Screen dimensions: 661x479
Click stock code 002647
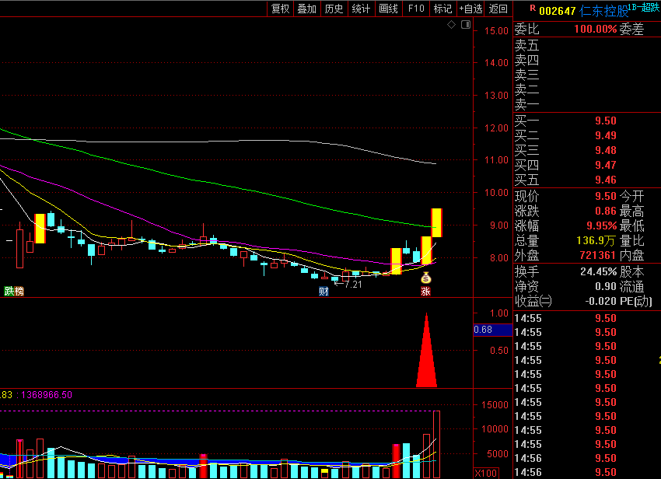pyautogui.click(x=557, y=12)
